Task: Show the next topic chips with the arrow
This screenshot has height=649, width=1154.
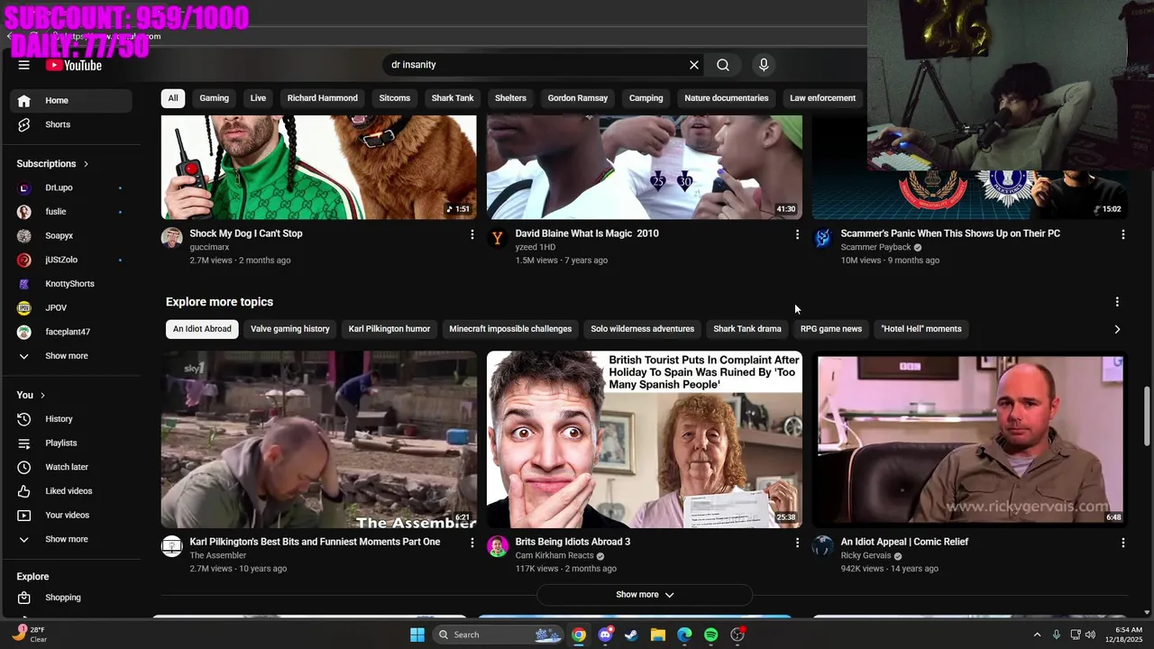Action: (x=1117, y=329)
